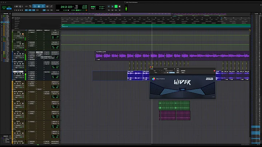Select the green HATS clip

[x=174, y=105]
